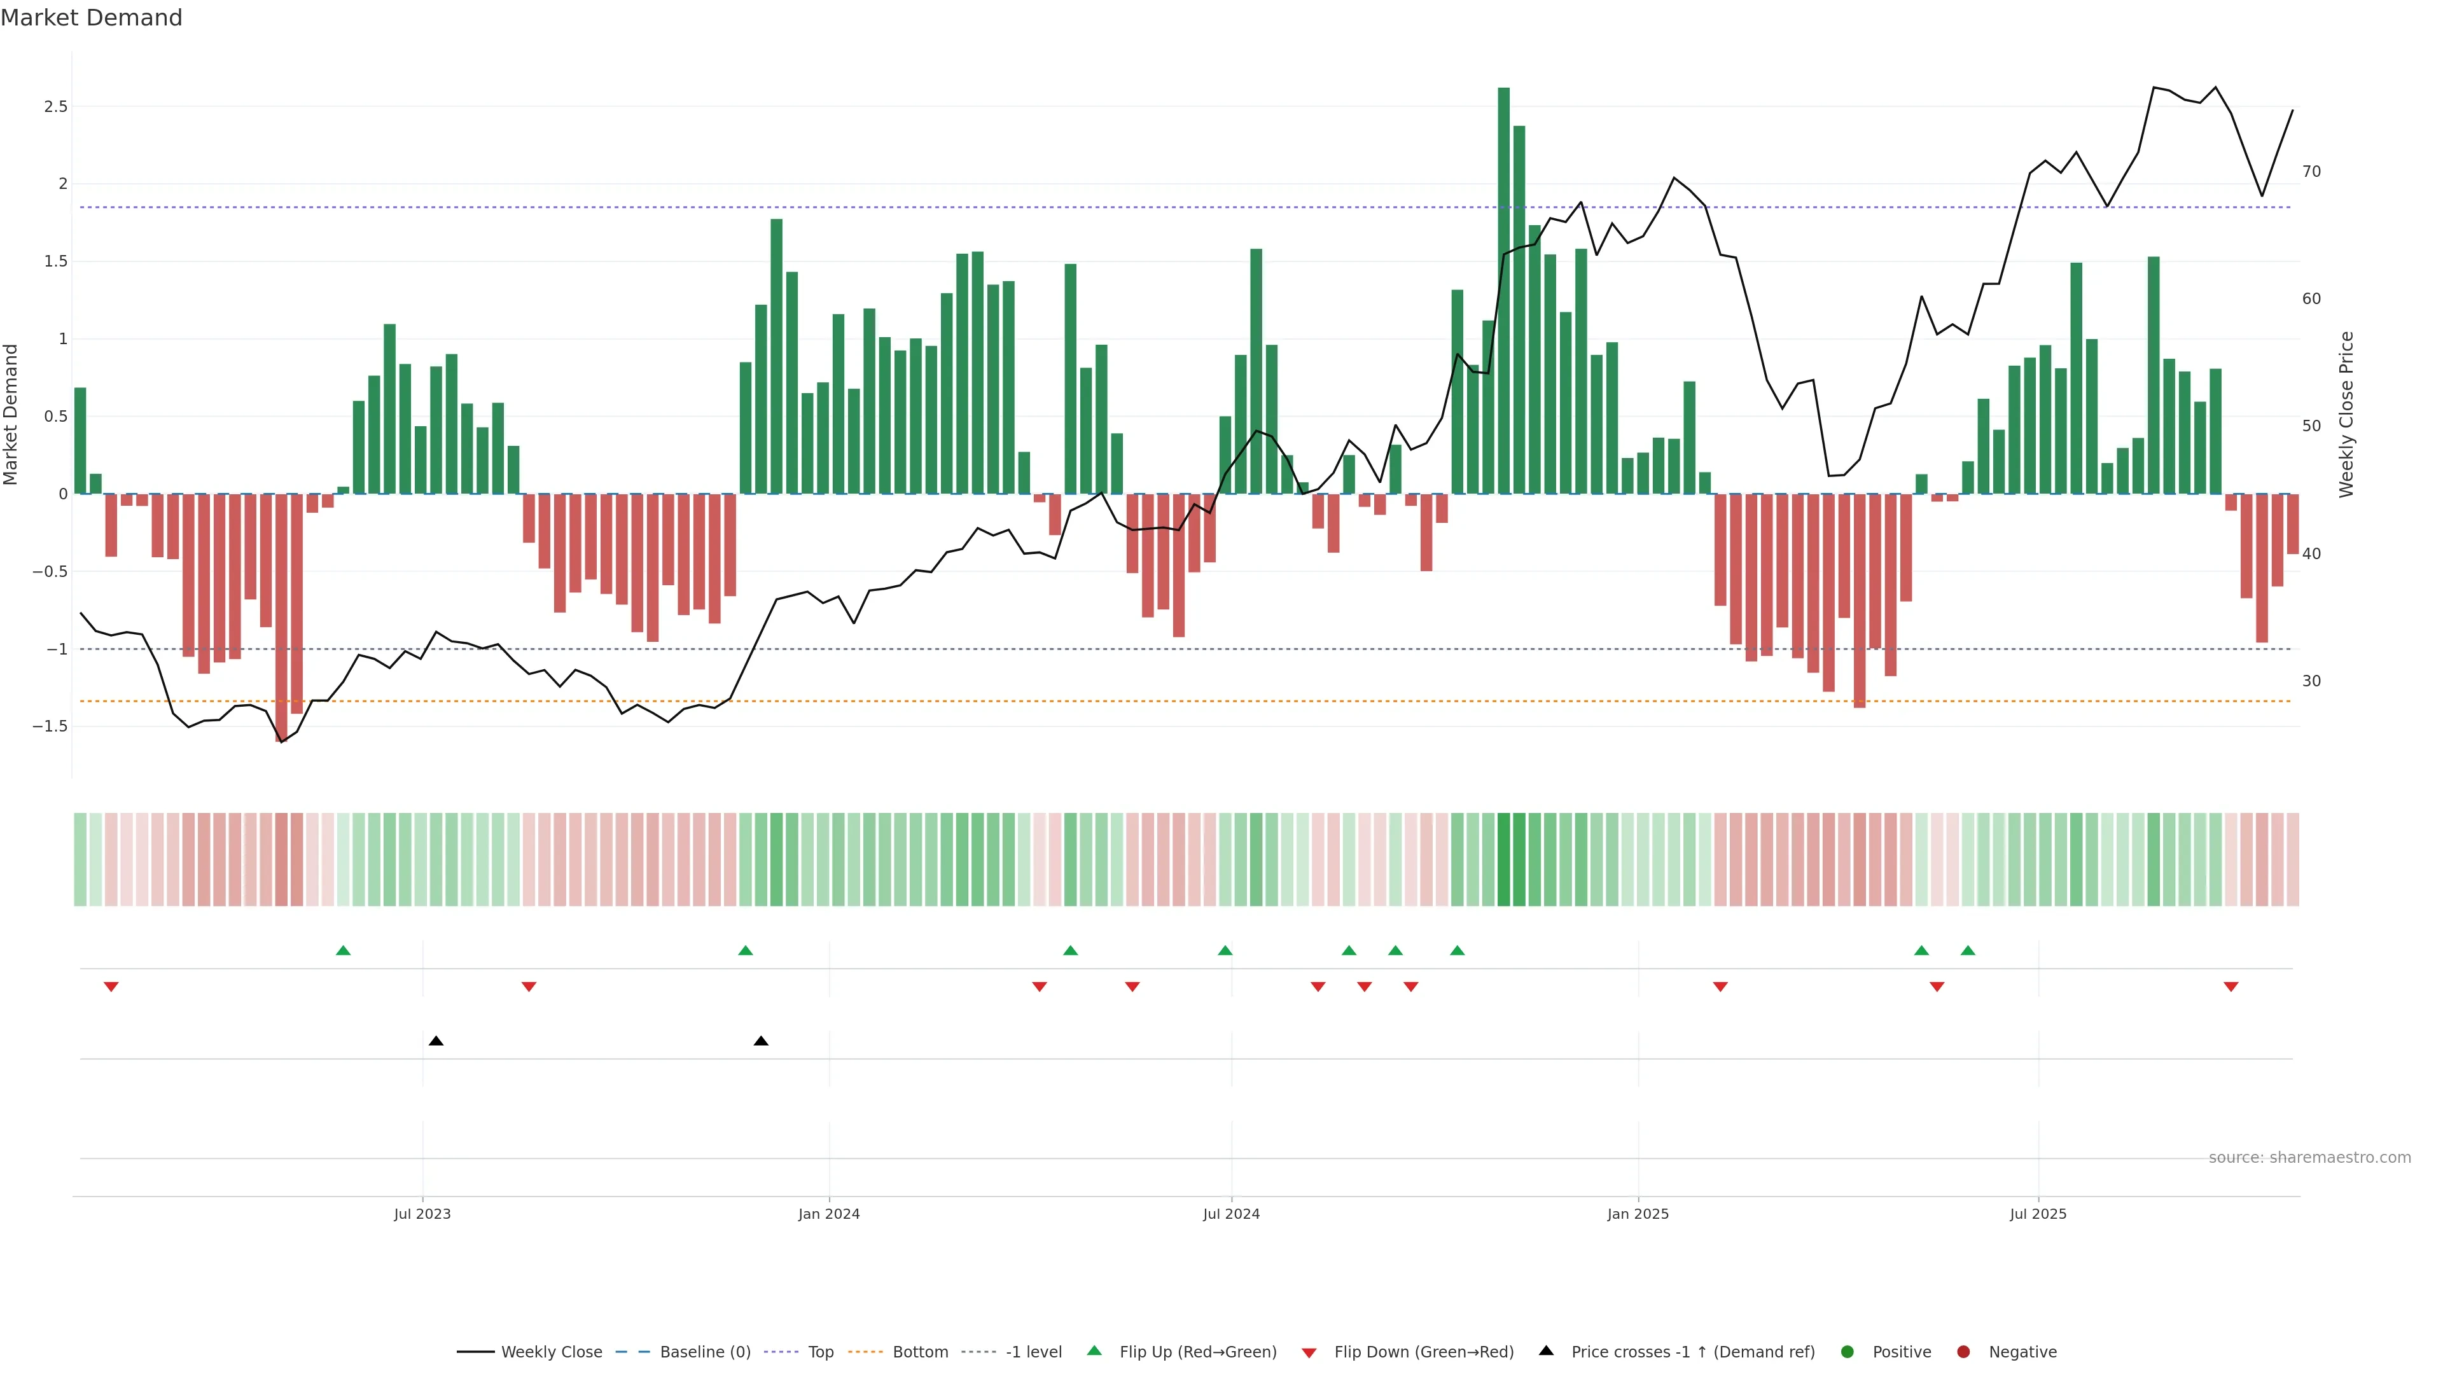Image resolution: width=2443 pixels, height=1374 pixels.
Task: Click the Jan 2025 axis label
Action: pos(1638,1214)
